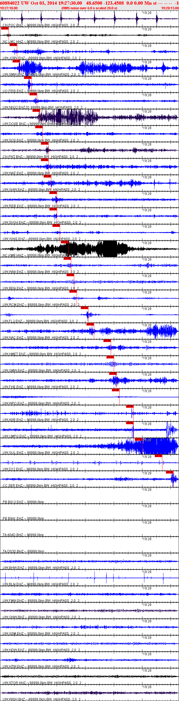Click the end time 19:28:13.00
179x701 pixels.
170,8
